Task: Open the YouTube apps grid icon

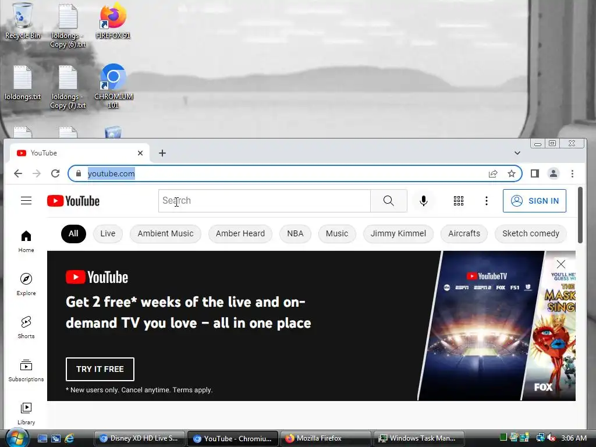Action: click(x=459, y=201)
